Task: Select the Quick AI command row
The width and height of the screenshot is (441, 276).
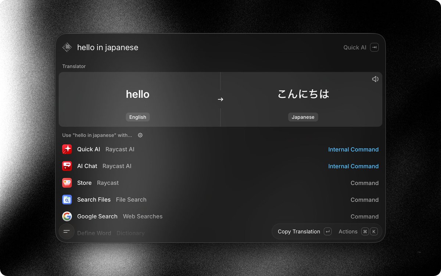Action: pos(220,149)
